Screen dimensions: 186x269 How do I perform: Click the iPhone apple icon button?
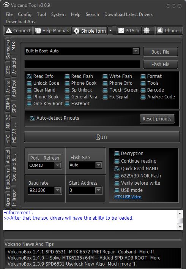click(159, 30)
